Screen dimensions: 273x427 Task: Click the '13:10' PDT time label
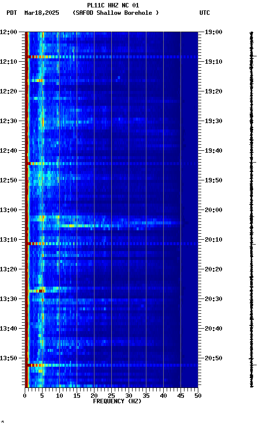(8, 240)
